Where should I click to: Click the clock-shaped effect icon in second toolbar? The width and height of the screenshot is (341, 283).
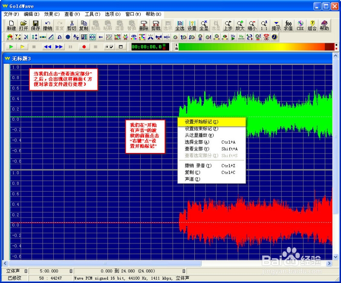(x=275, y=37)
